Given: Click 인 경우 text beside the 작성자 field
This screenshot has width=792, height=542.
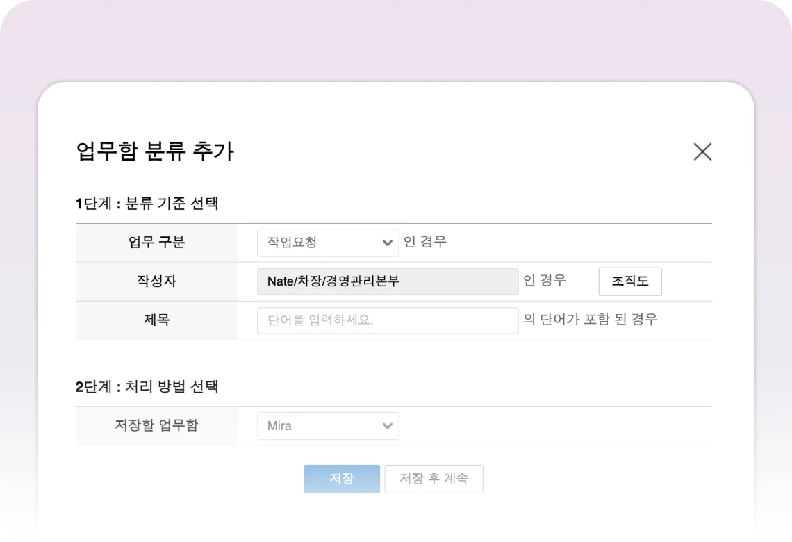Looking at the screenshot, I should tap(545, 281).
